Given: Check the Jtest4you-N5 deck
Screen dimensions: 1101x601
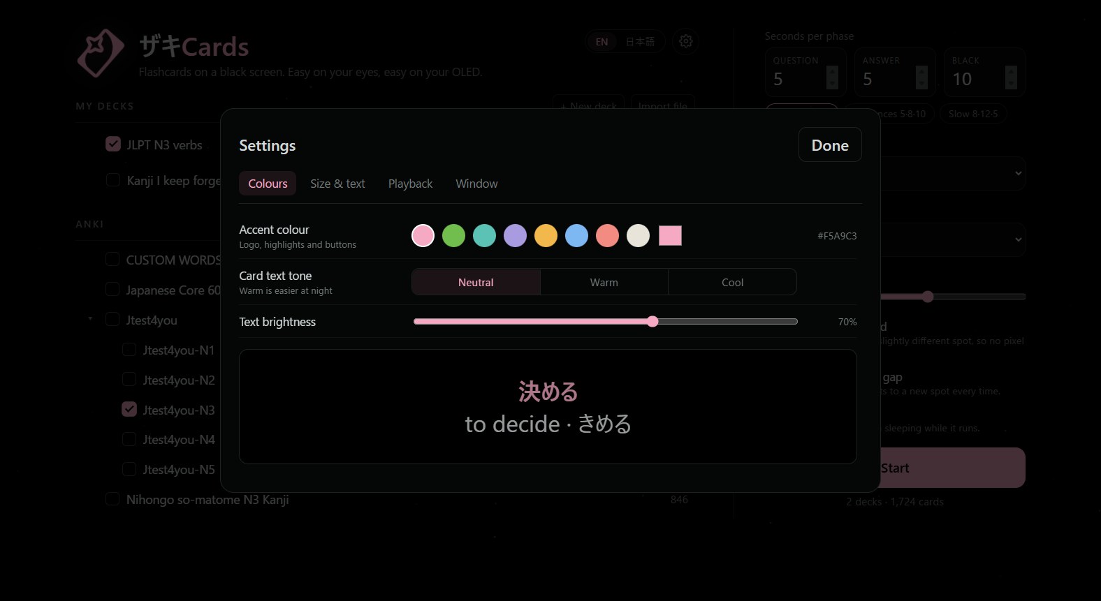Looking at the screenshot, I should coord(129,469).
